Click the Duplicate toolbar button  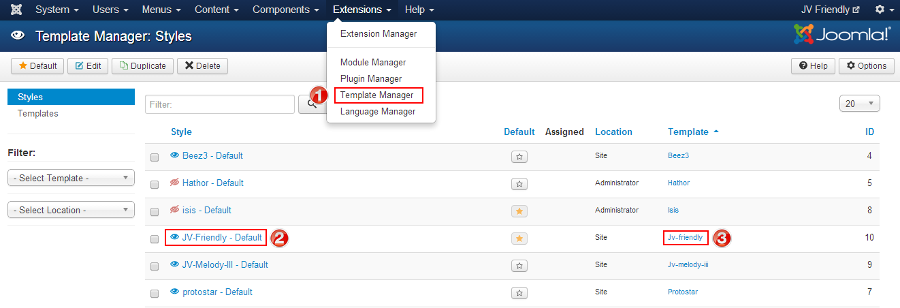[x=142, y=66]
